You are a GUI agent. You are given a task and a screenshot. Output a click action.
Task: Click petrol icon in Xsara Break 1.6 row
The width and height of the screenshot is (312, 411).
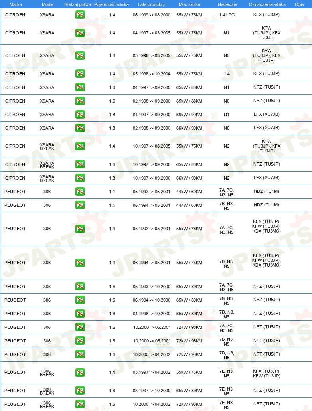click(80, 164)
